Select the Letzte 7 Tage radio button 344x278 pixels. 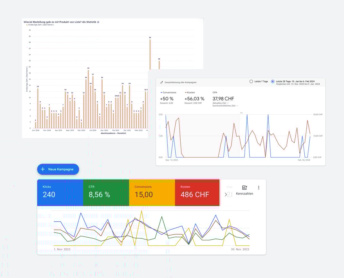[x=251, y=82]
